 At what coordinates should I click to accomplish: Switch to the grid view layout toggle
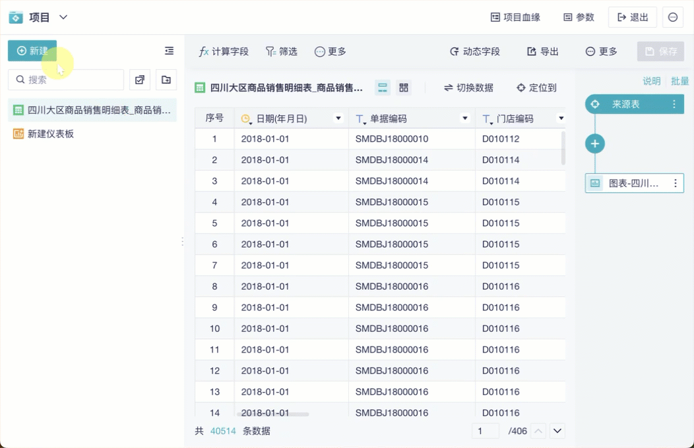coord(403,87)
